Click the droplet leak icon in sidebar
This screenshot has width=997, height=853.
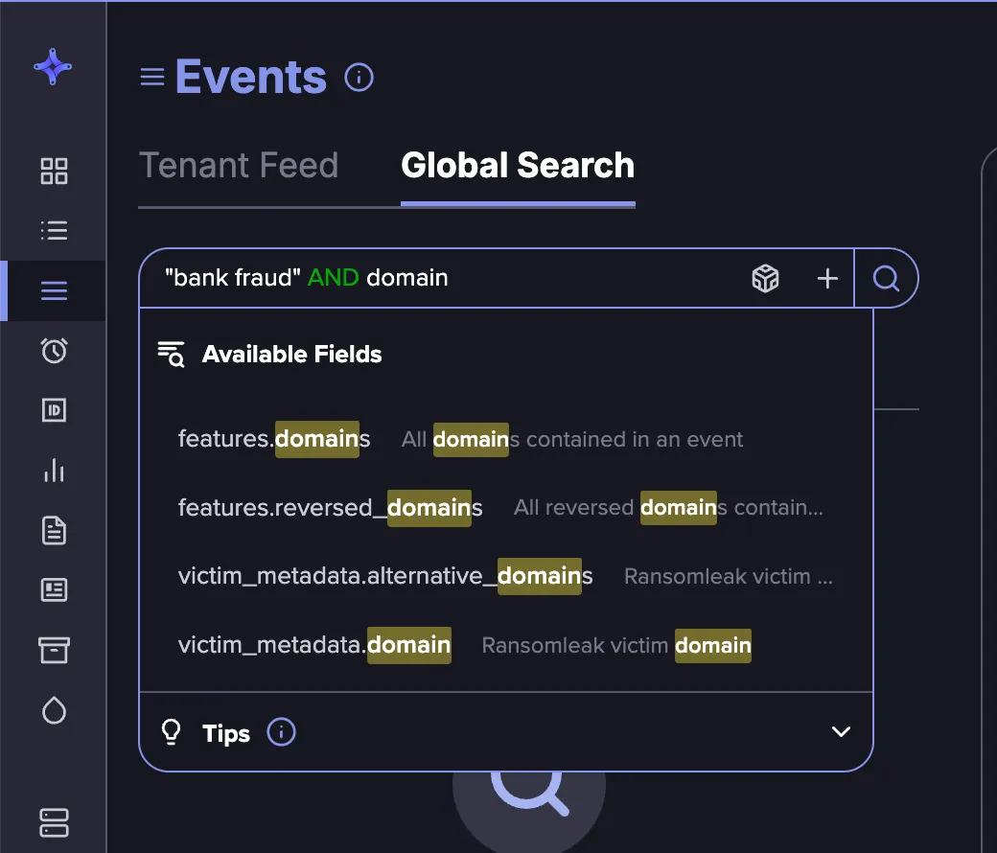tap(54, 710)
